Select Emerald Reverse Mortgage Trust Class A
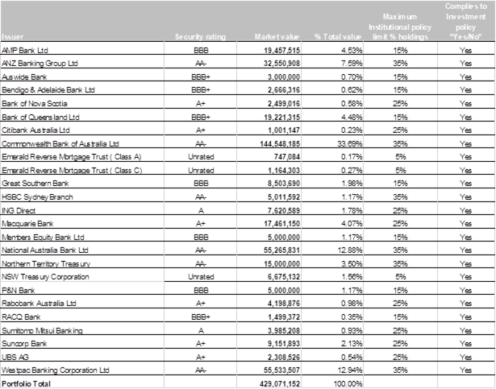Screen dimensions: 496x389 point(72,157)
